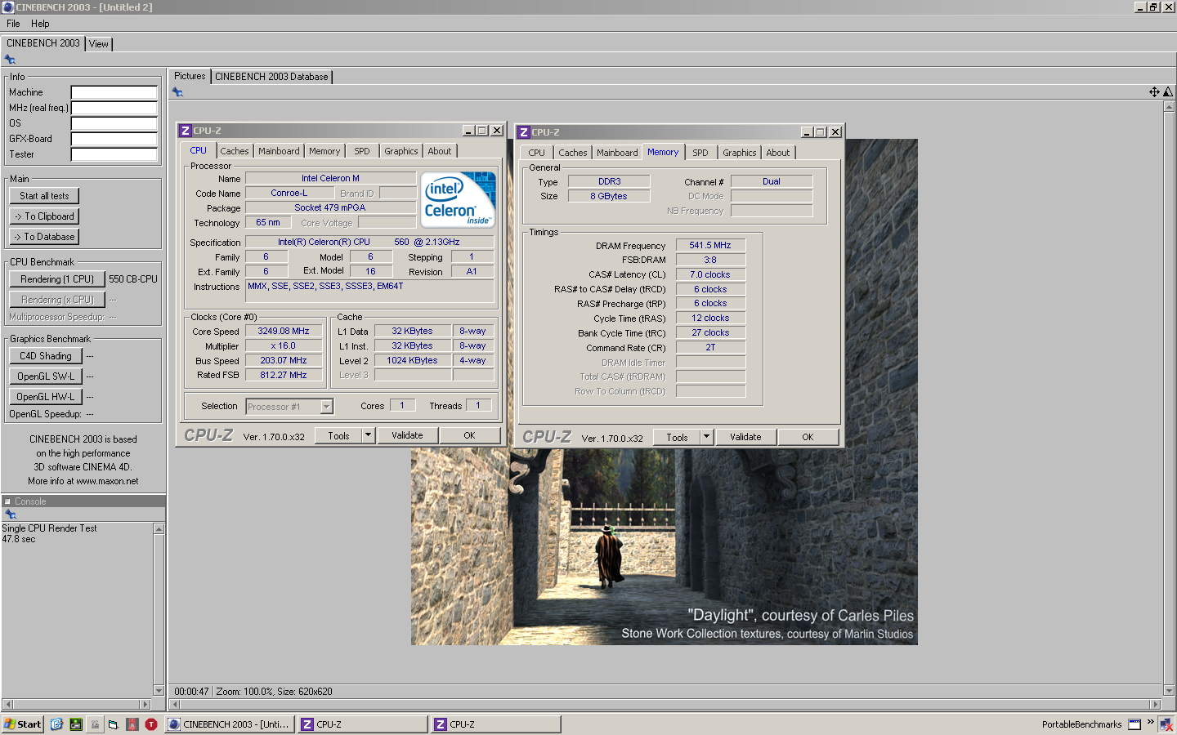The width and height of the screenshot is (1177, 735).
Task: Click the To Clipboard button
Action: [x=44, y=216]
